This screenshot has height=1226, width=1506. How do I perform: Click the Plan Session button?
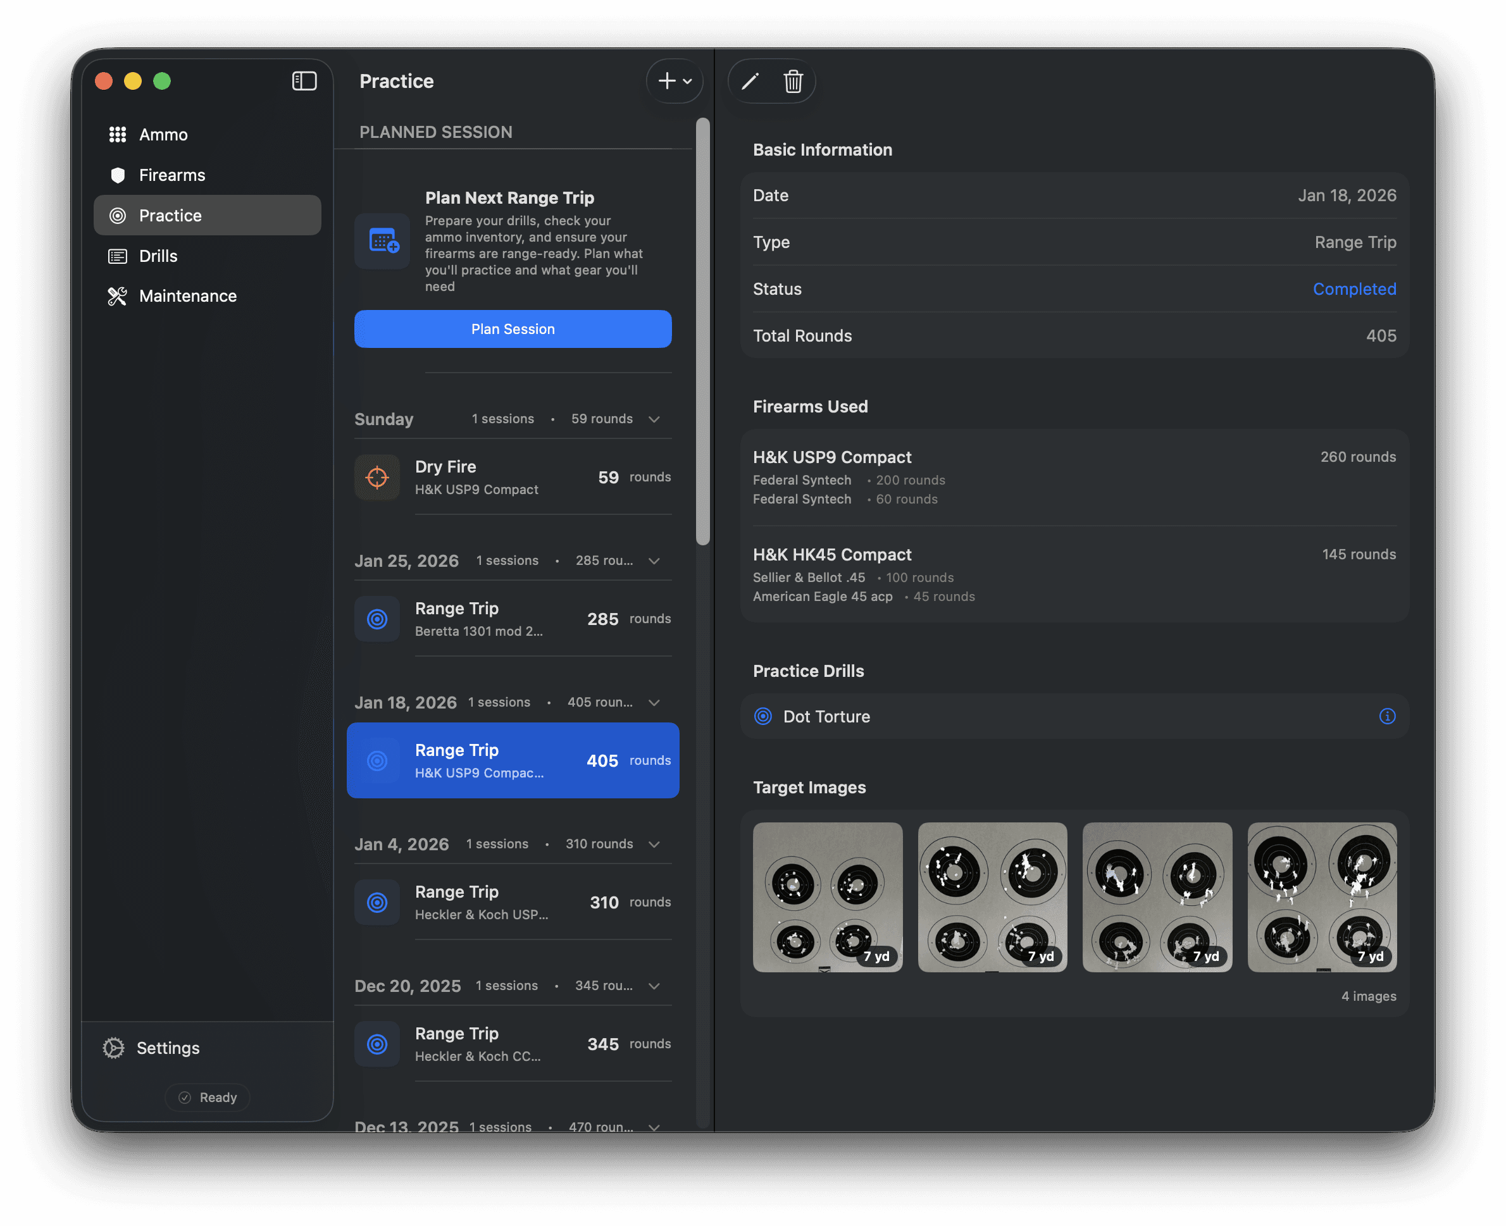click(x=512, y=328)
